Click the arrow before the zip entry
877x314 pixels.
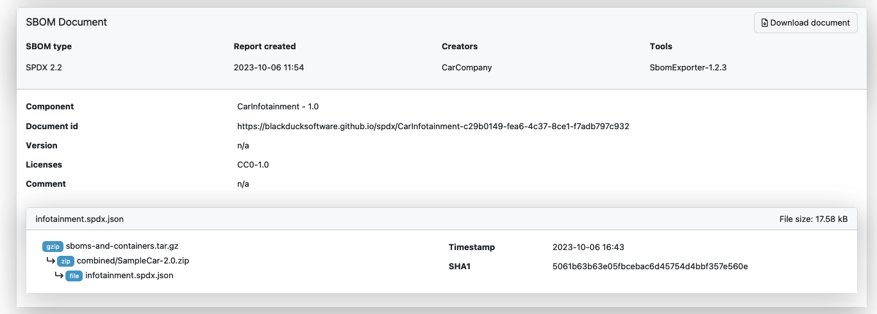(x=50, y=261)
